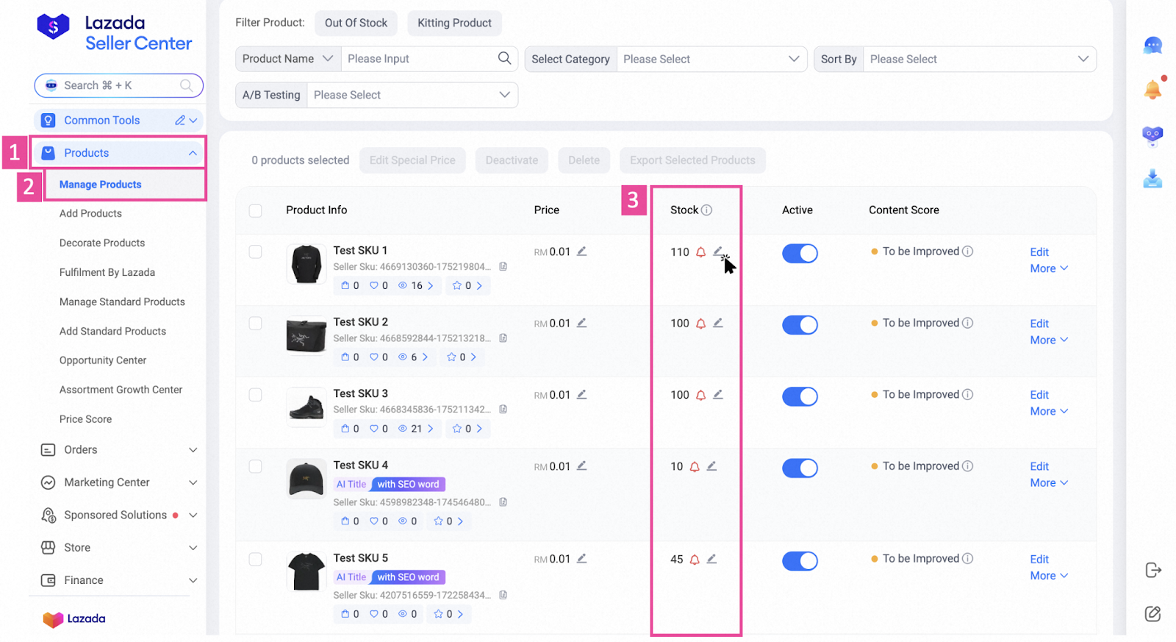1176x642 pixels.
Task: Click the logout arrow icon
Action: (x=1153, y=570)
